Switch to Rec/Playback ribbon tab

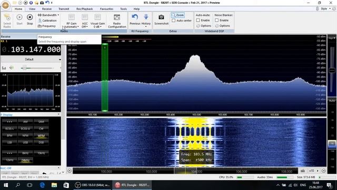click(x=84, y=9)
